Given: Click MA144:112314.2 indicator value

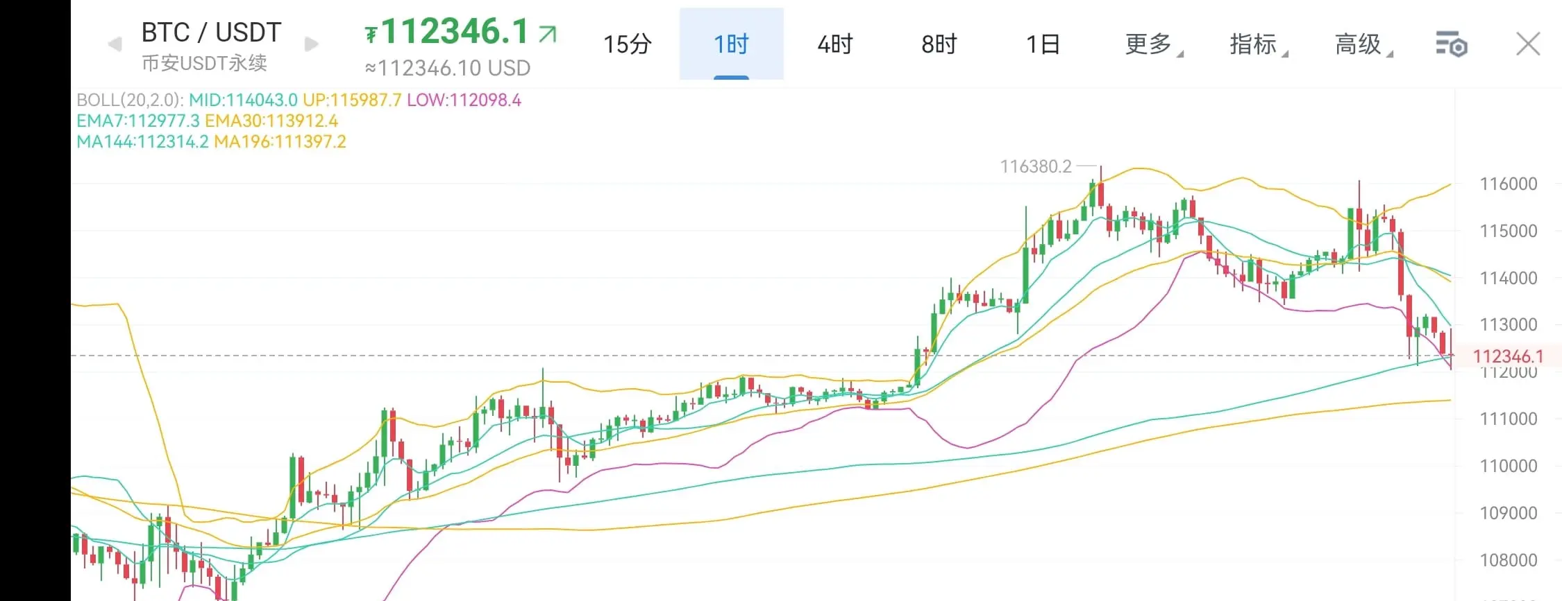Looking at the screenshot, I should pos(142,141).
